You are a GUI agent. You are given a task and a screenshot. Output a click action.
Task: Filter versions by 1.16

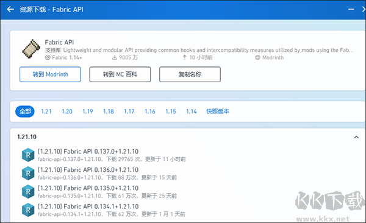[150, 111]
